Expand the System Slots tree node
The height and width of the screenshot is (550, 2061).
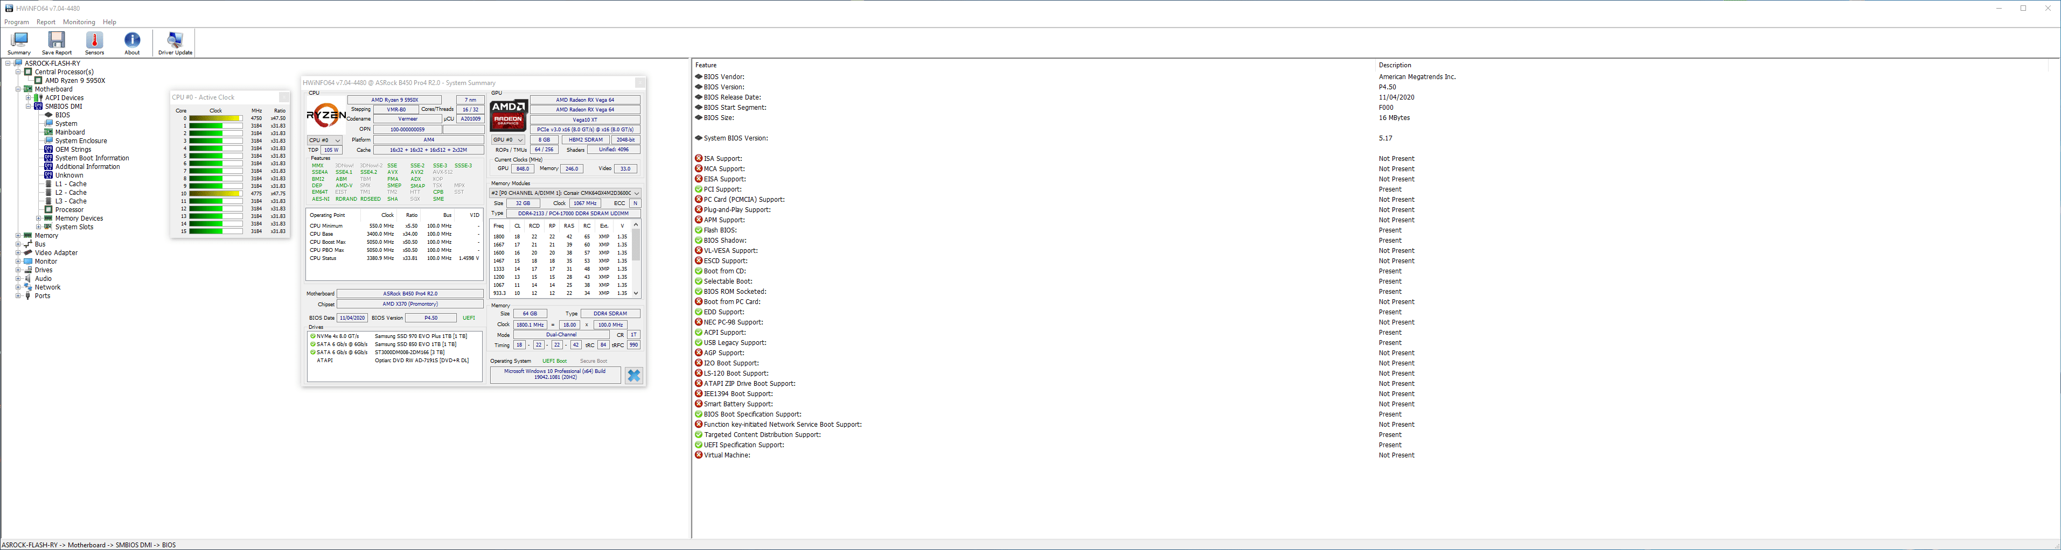coord(38,227)
